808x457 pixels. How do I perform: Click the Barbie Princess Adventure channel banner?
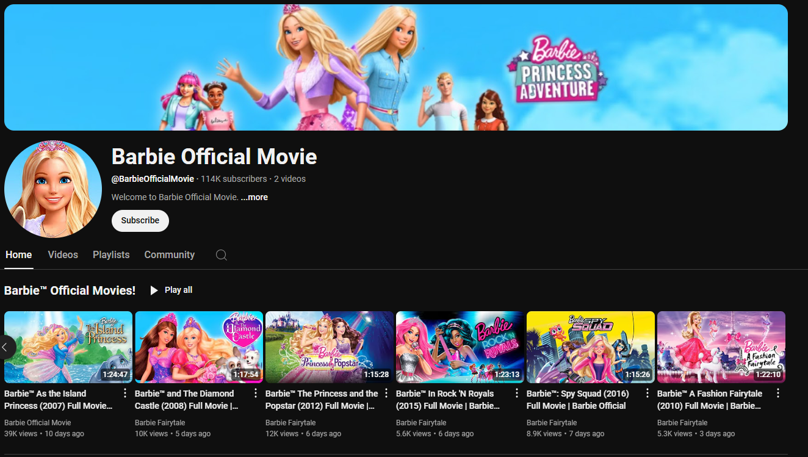pyautogui.click(x=396, y=67)
